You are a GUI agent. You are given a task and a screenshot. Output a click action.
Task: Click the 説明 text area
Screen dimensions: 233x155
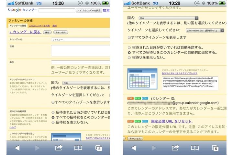(81, 51)
